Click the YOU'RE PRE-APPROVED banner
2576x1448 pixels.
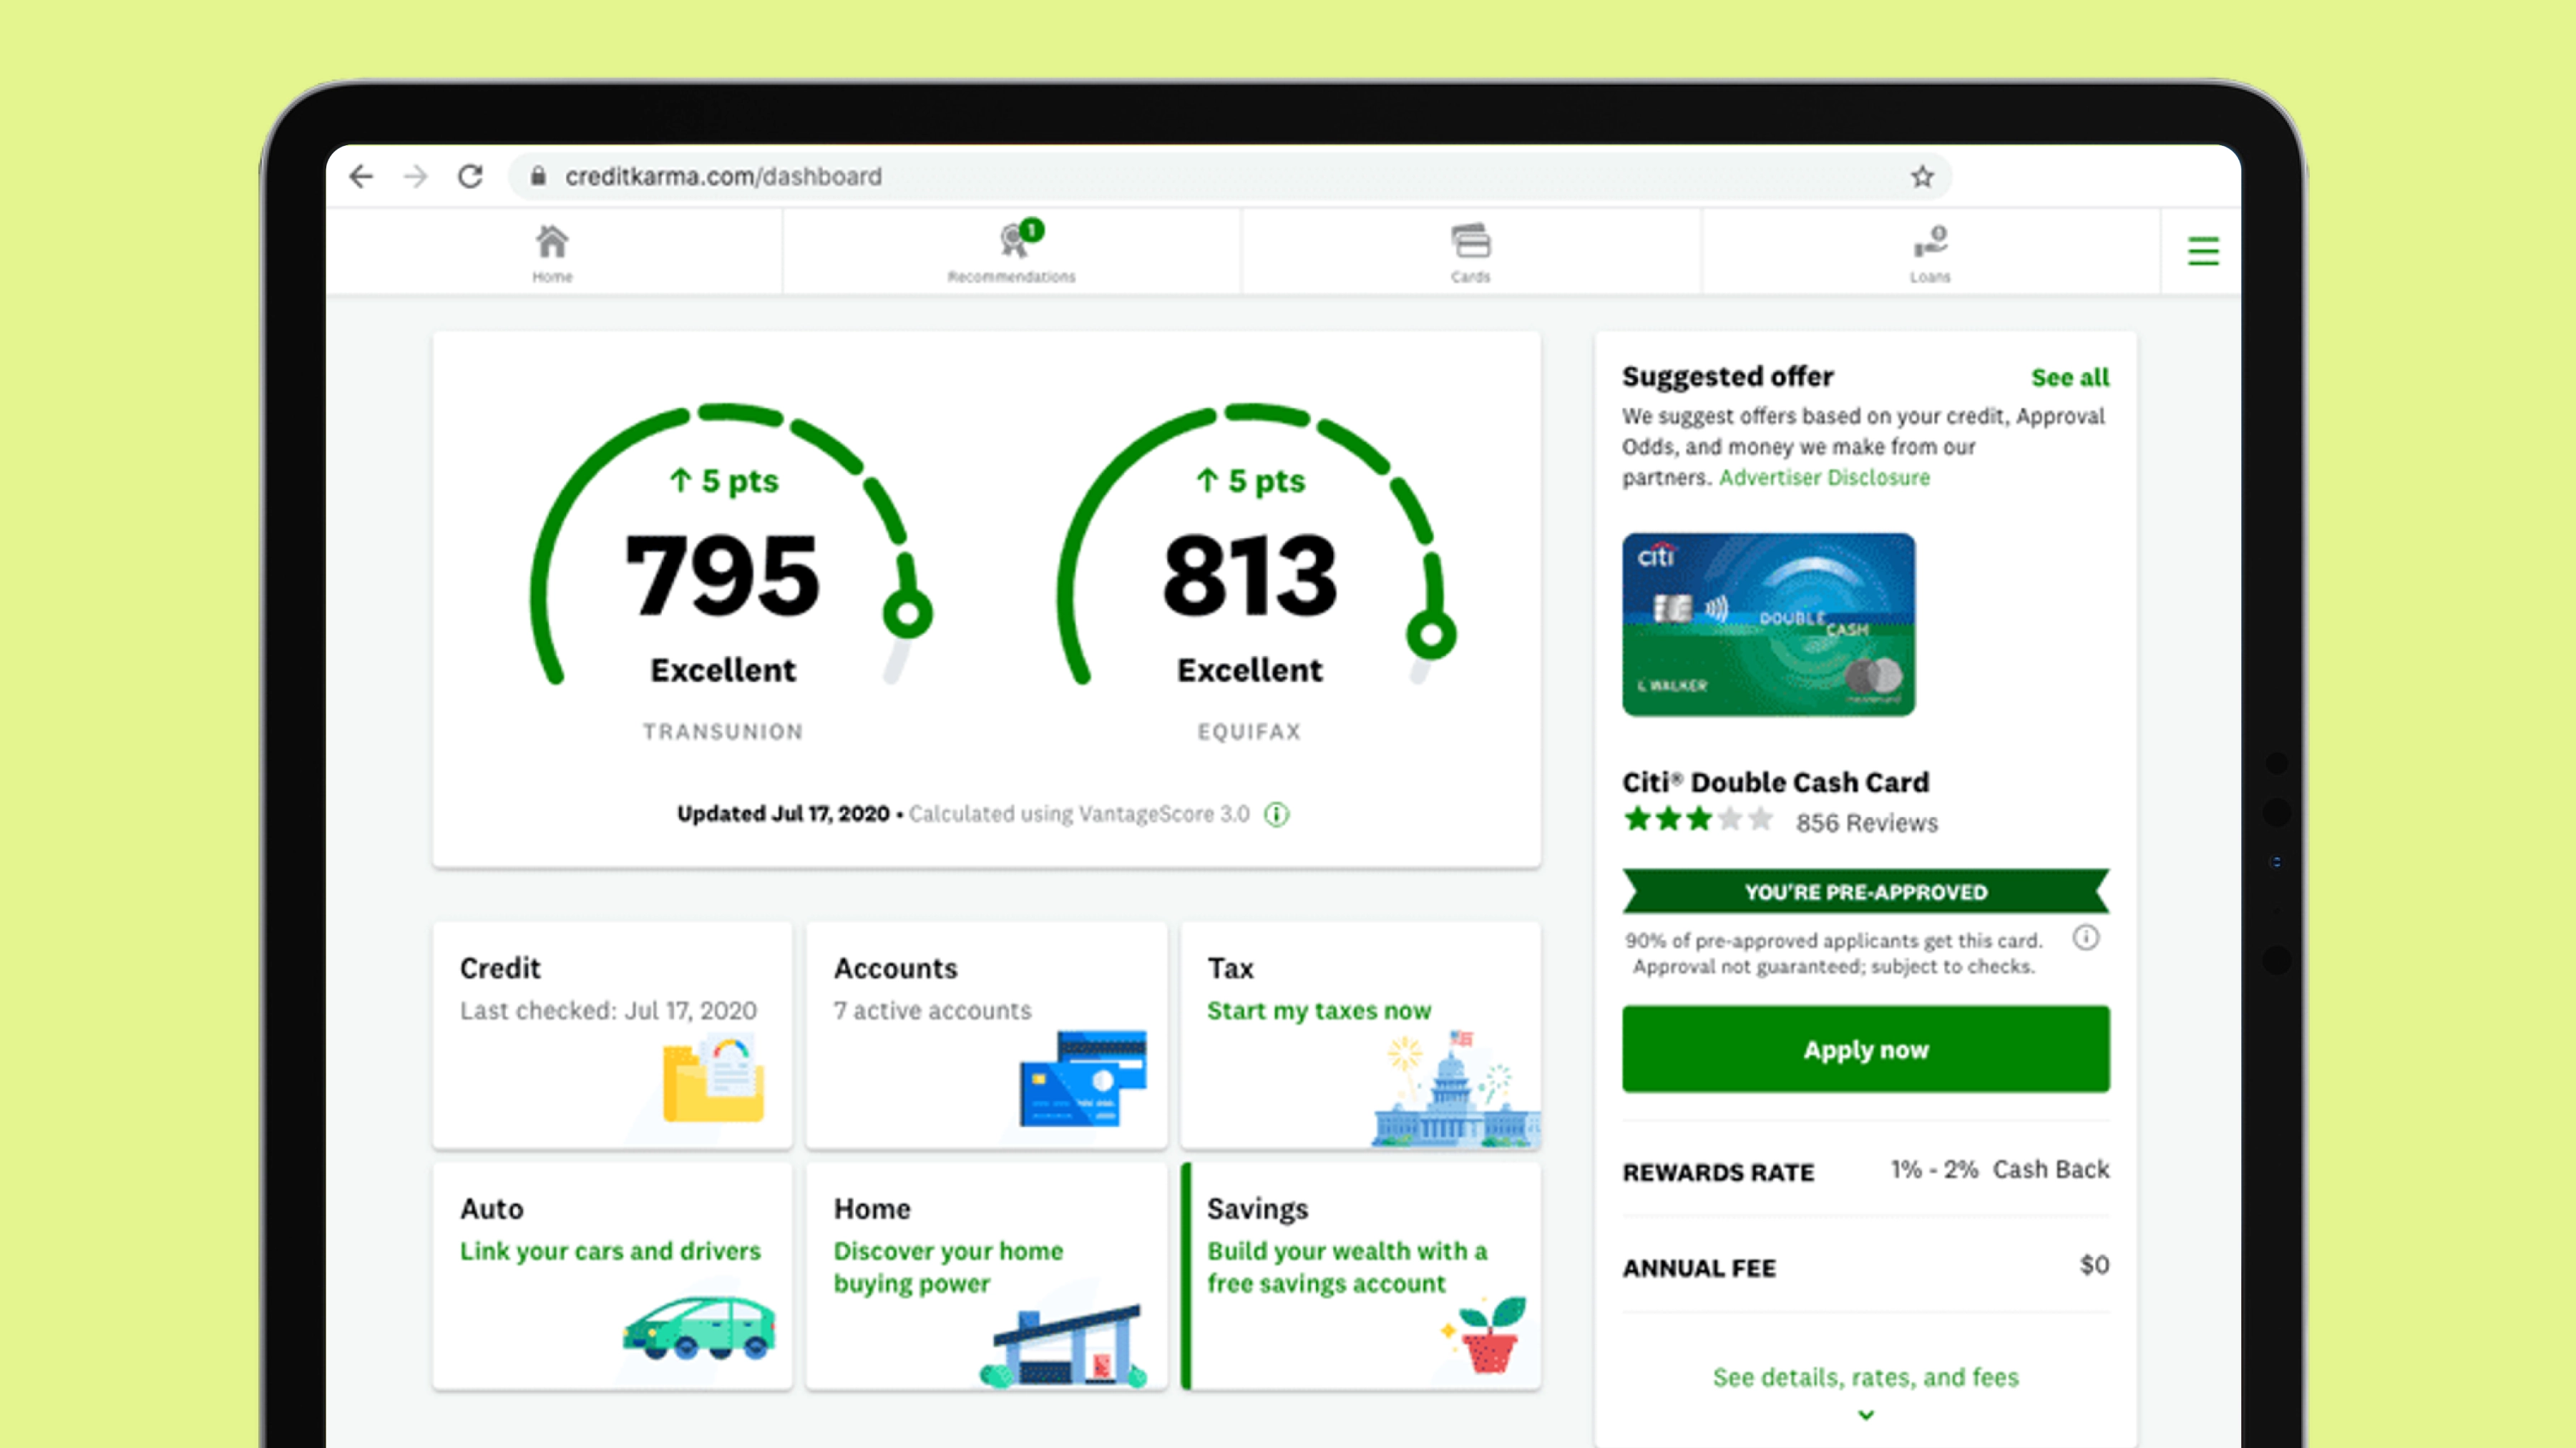coord(1866,891)
